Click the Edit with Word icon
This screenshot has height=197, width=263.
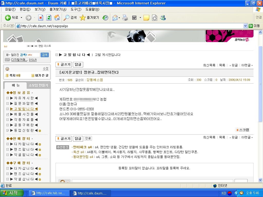click(x=134, y=18)
